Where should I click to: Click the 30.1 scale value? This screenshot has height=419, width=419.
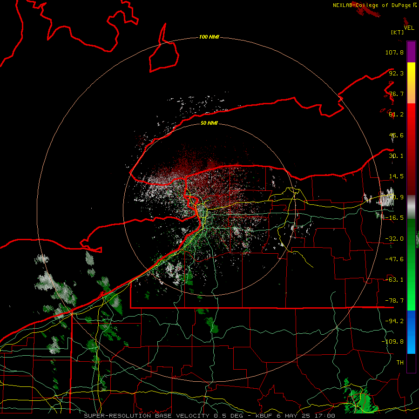pos(396,156)
